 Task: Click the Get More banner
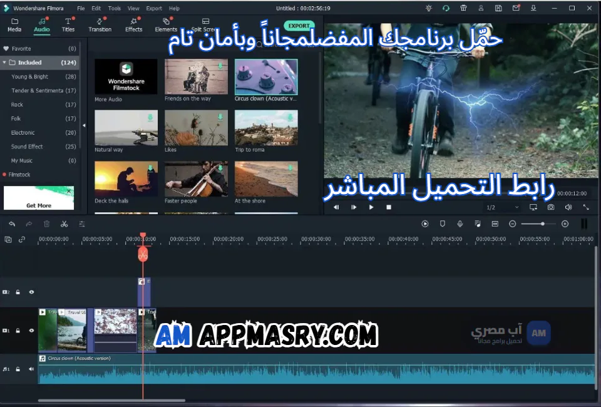[39, 198]
